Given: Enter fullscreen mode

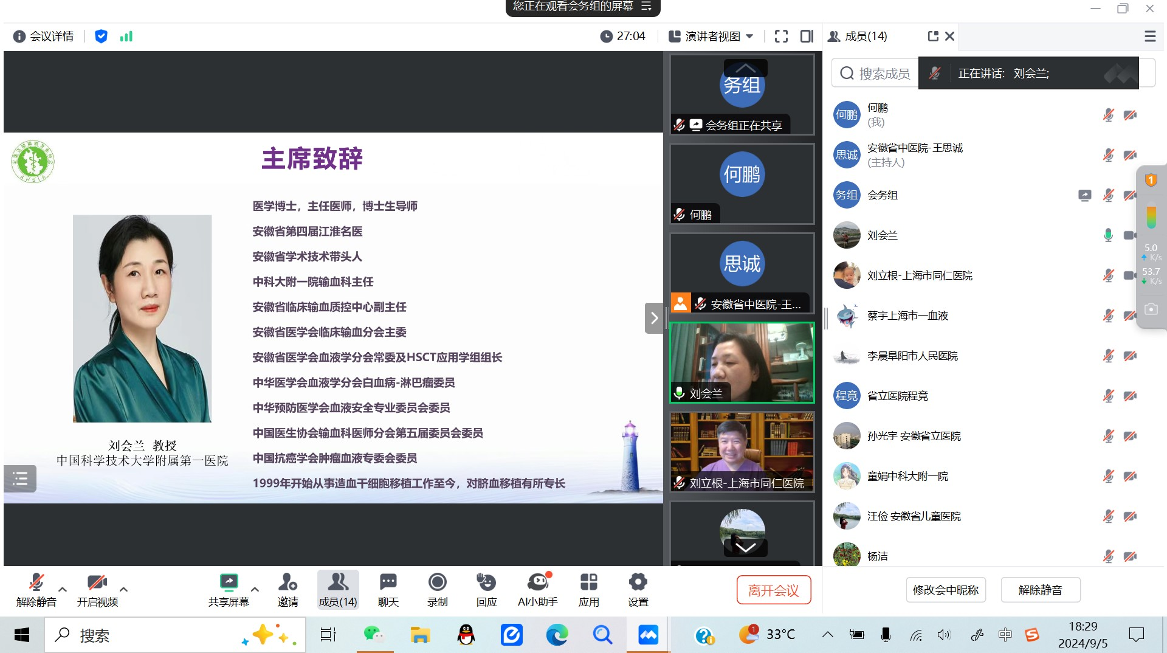Looking at the screenshot, I should pos(780,36).
